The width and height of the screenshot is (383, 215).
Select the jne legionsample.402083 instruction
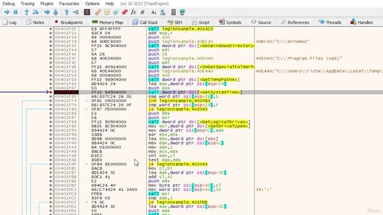(179, 101)
